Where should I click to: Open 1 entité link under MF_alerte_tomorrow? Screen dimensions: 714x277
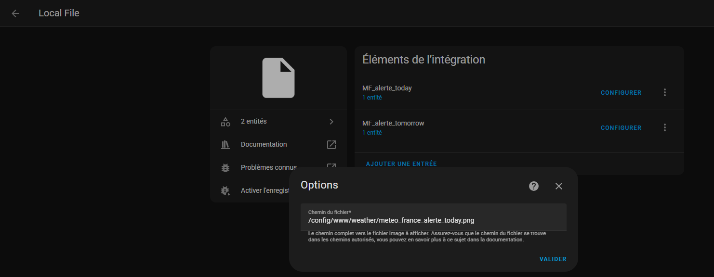372,133
